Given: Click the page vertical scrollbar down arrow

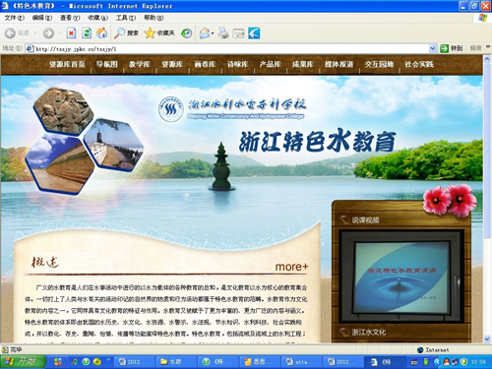Looking at the screenshot, I should point(487,338).
